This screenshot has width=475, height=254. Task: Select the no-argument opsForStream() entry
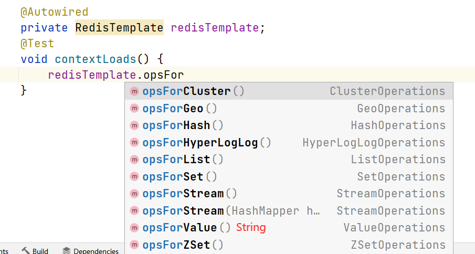tap(189, 194)
